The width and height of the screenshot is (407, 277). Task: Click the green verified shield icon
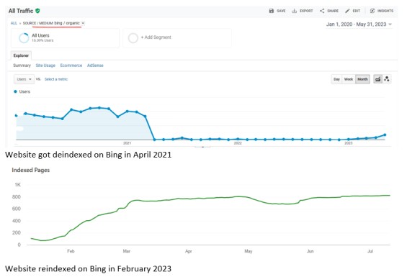point(37,11)
